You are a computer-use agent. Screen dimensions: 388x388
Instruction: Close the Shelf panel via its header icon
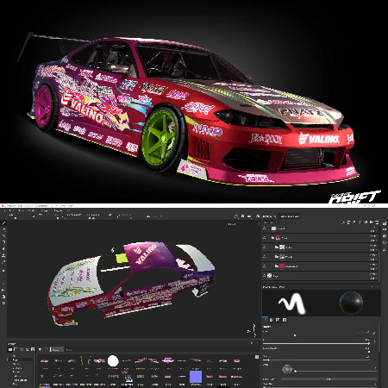(x=257, y=343)
